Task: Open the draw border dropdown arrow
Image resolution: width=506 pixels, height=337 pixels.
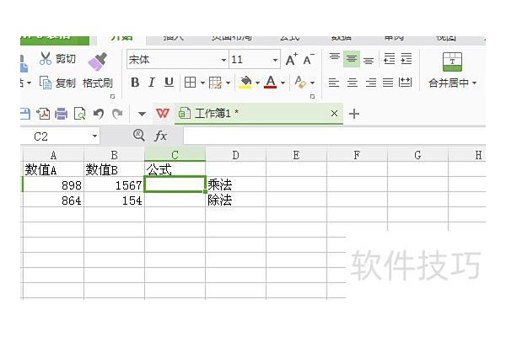Action: [x=229, y=83]
